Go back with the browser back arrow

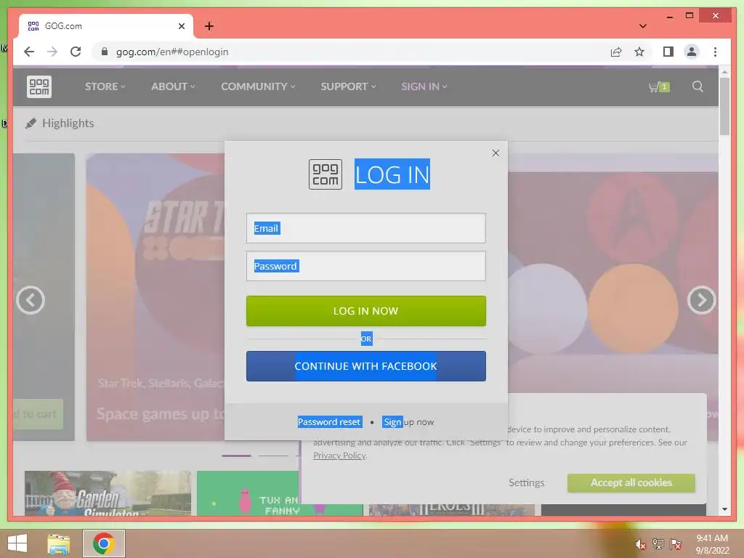pos(29,52)
